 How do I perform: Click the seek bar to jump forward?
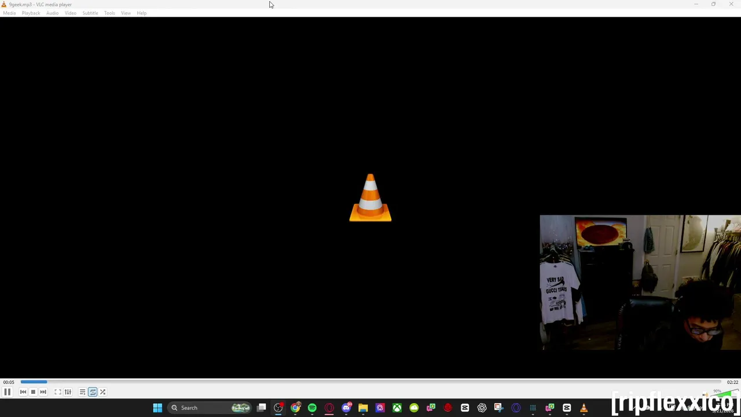point(370,382)
